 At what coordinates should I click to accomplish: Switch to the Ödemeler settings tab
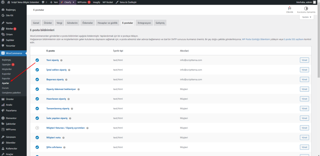pyautogui.click(x=87, y=23)
